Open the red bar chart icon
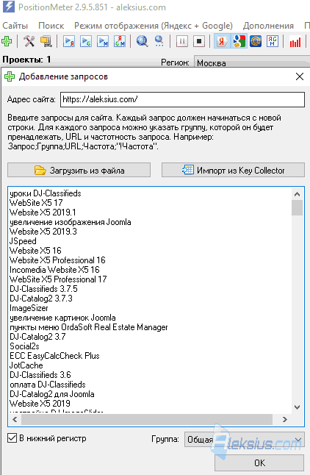Viewport: 310px width, 475px height. coord(295,41)
